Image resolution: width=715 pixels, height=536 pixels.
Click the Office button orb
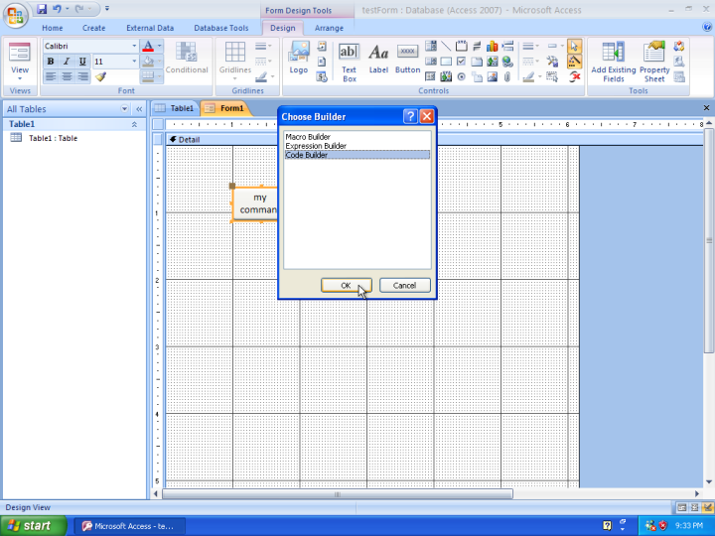(x=15, y=15)
